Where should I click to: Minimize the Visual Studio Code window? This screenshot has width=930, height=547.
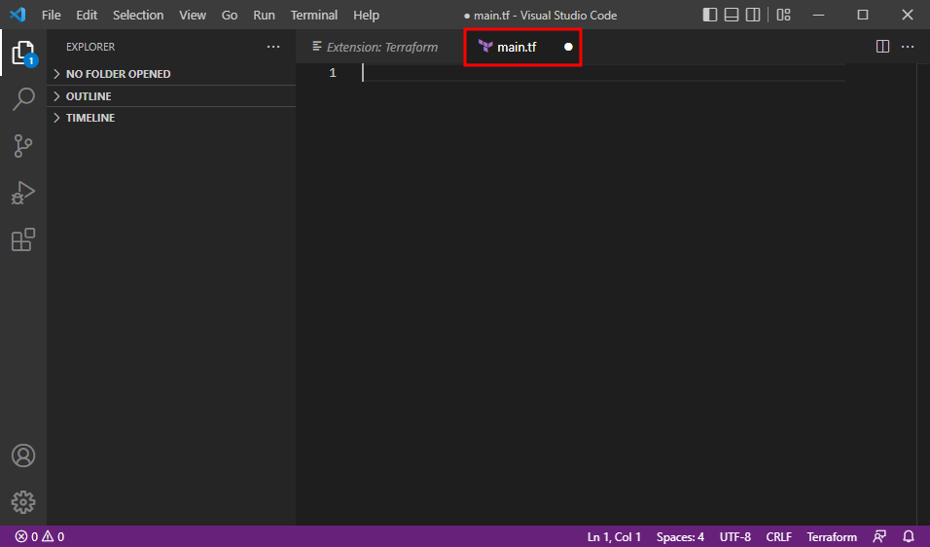(818, 15)
